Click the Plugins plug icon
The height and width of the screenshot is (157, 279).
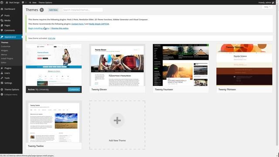click(x=2, y=68)
